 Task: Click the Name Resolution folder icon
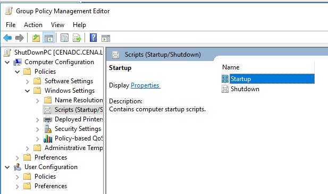click(48, 100)
